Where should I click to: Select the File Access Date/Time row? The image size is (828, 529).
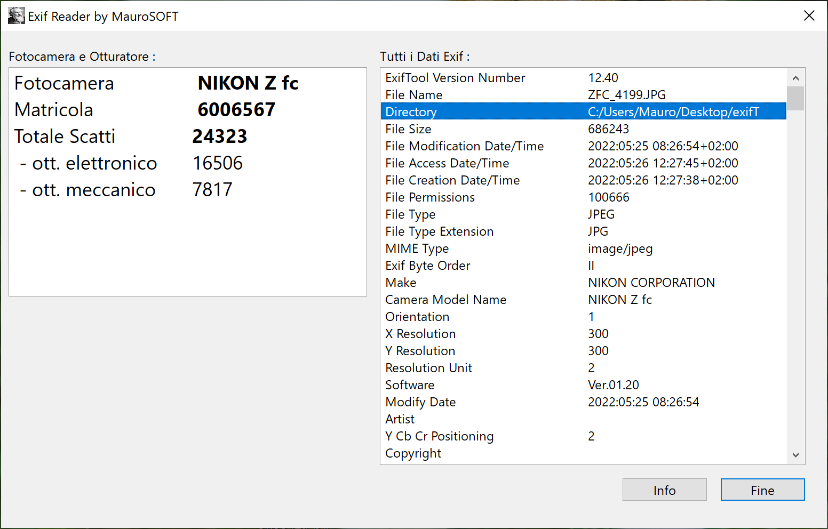coord(584,163)
